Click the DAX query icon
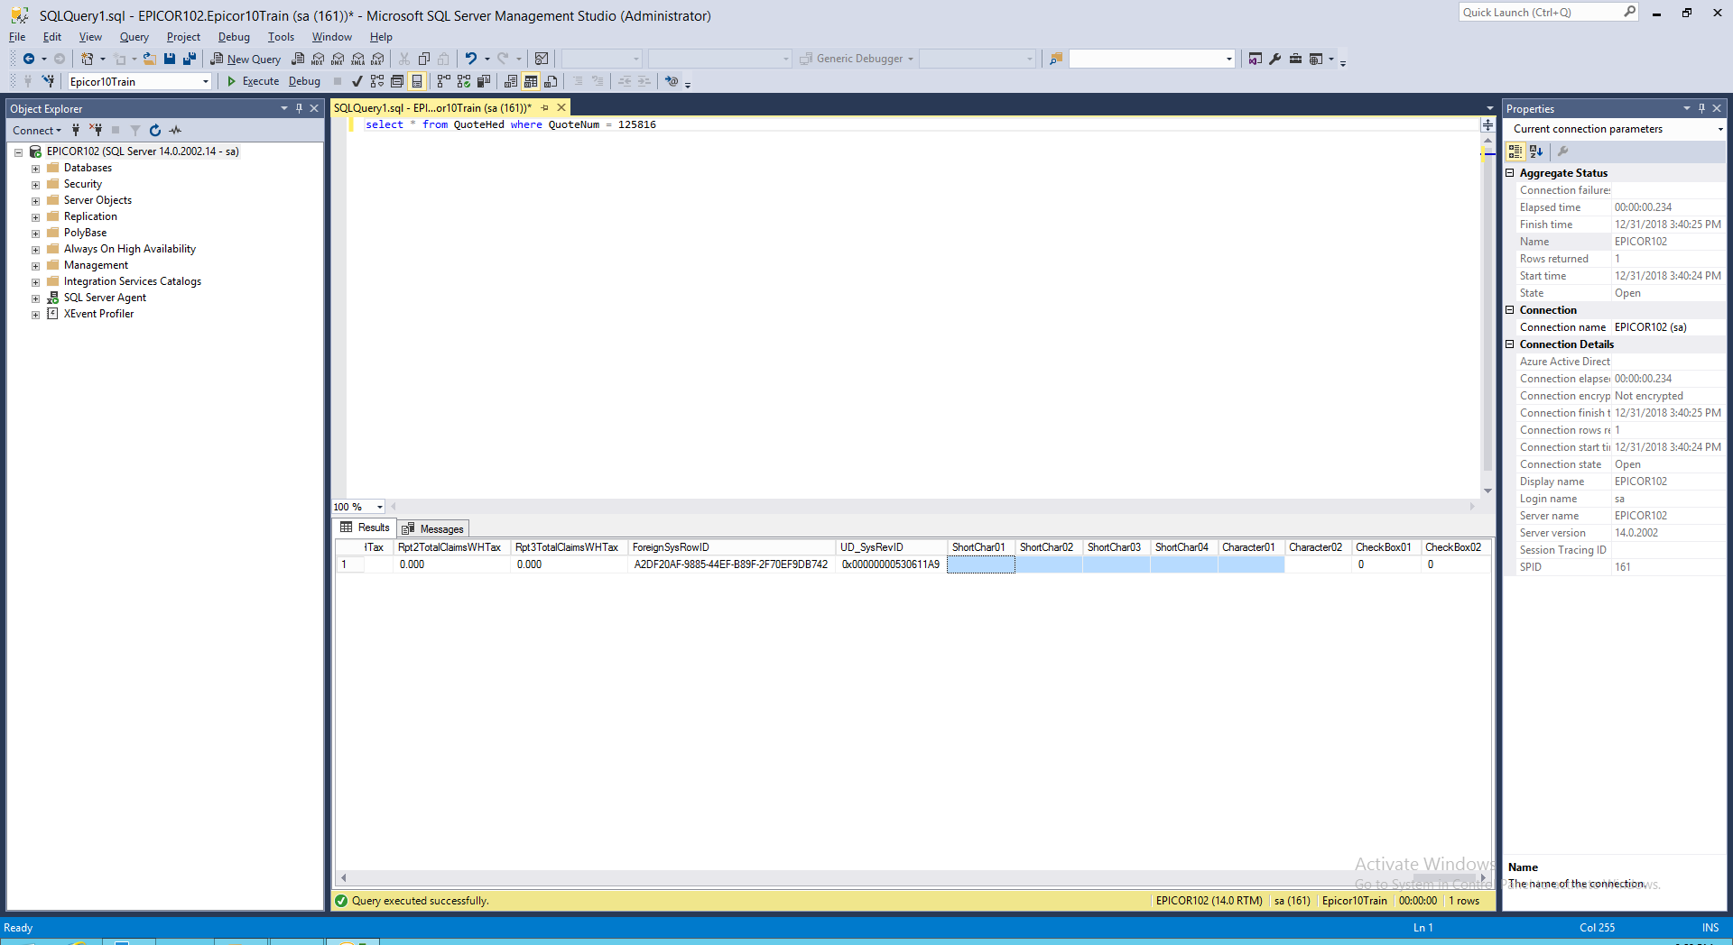1733x945 pixels. point(377,59)
